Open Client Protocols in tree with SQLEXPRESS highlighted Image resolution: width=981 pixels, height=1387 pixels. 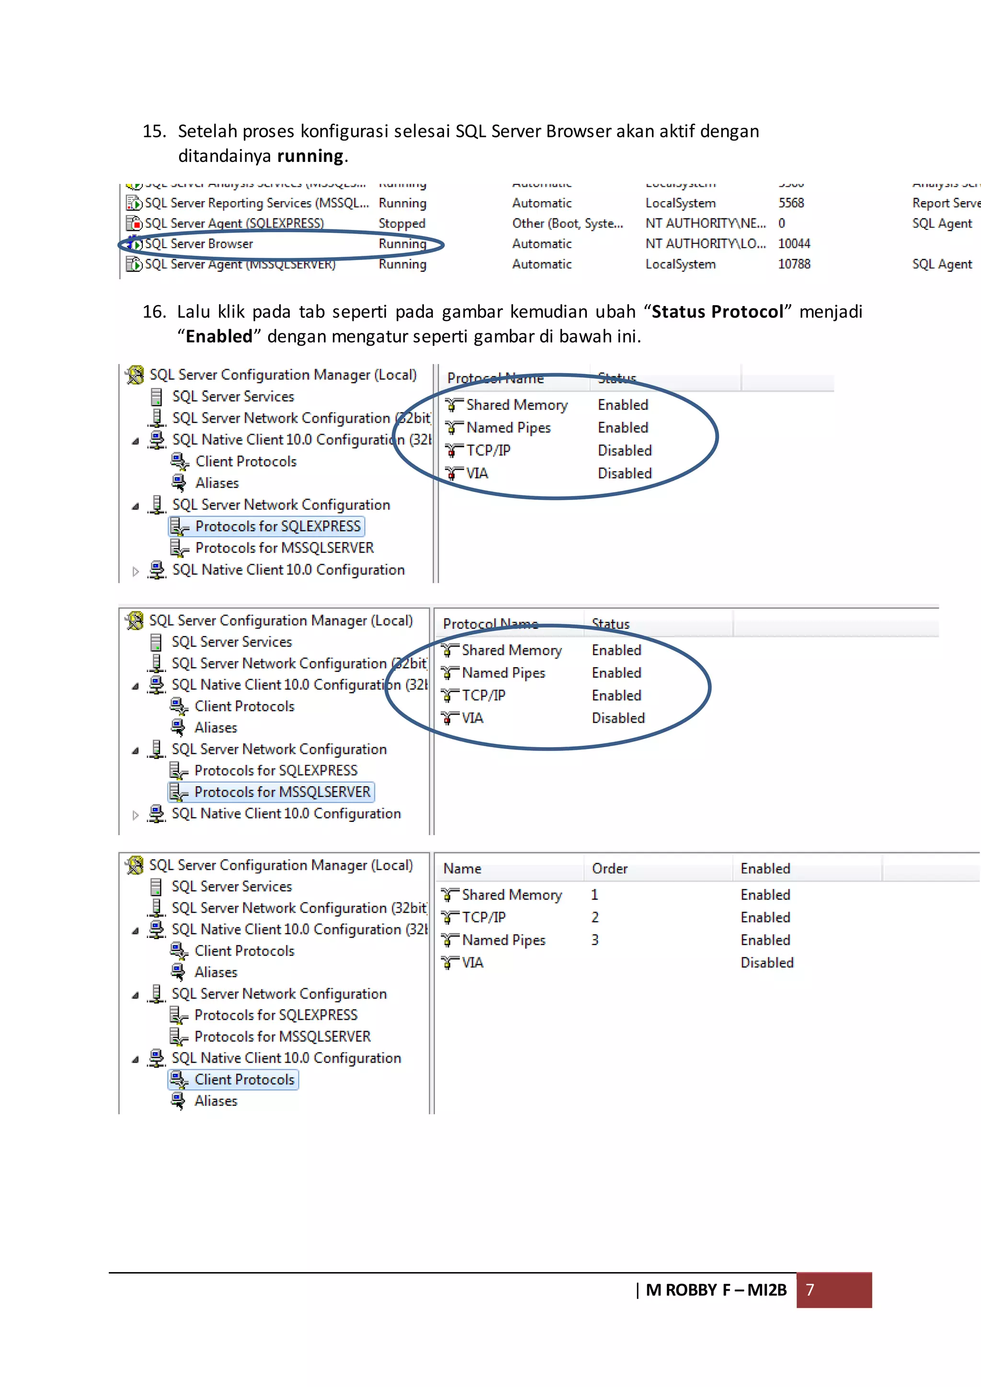click(246, 462)
